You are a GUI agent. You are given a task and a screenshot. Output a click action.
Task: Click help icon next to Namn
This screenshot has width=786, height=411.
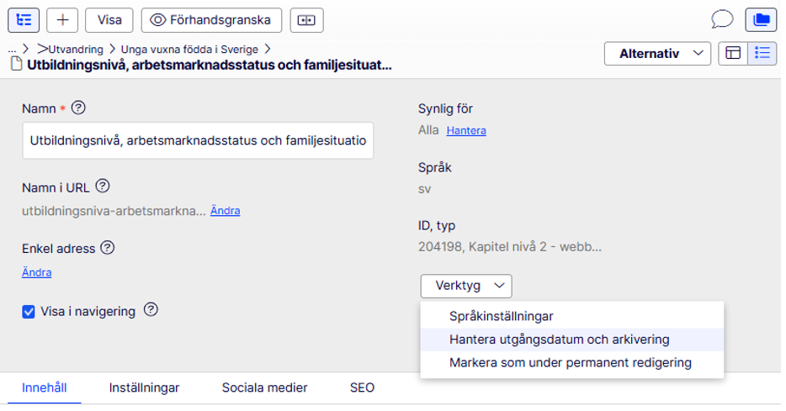pos(80,108)
